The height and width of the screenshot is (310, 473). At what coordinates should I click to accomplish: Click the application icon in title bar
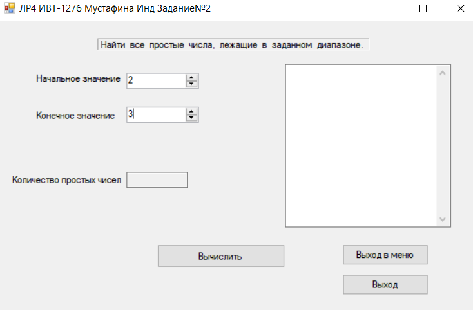pos(10,8)
